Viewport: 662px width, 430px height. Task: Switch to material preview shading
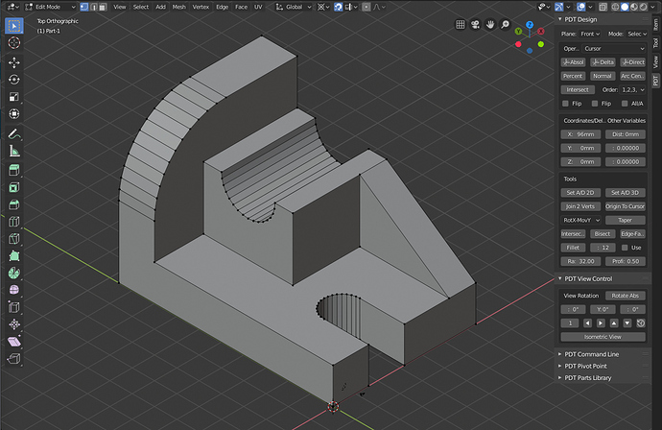coord(634,7)
